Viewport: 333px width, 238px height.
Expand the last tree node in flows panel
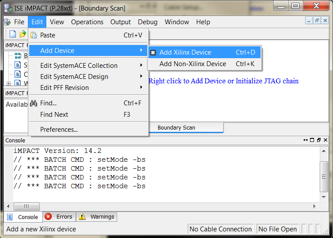9,83
